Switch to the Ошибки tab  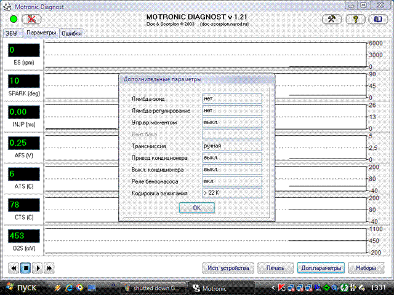(71, 33)
